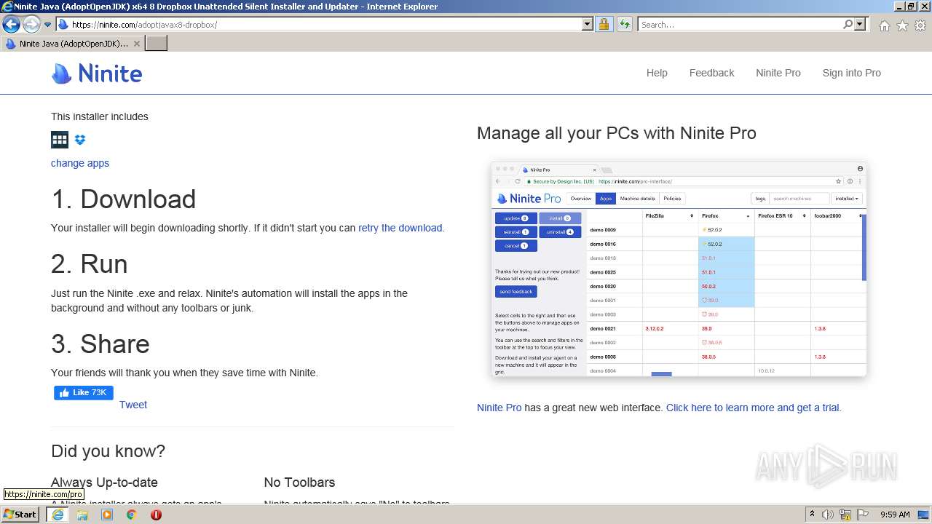Screen dimensions: 932x524
Task: Open Sign into Pro
Action: 852,73
